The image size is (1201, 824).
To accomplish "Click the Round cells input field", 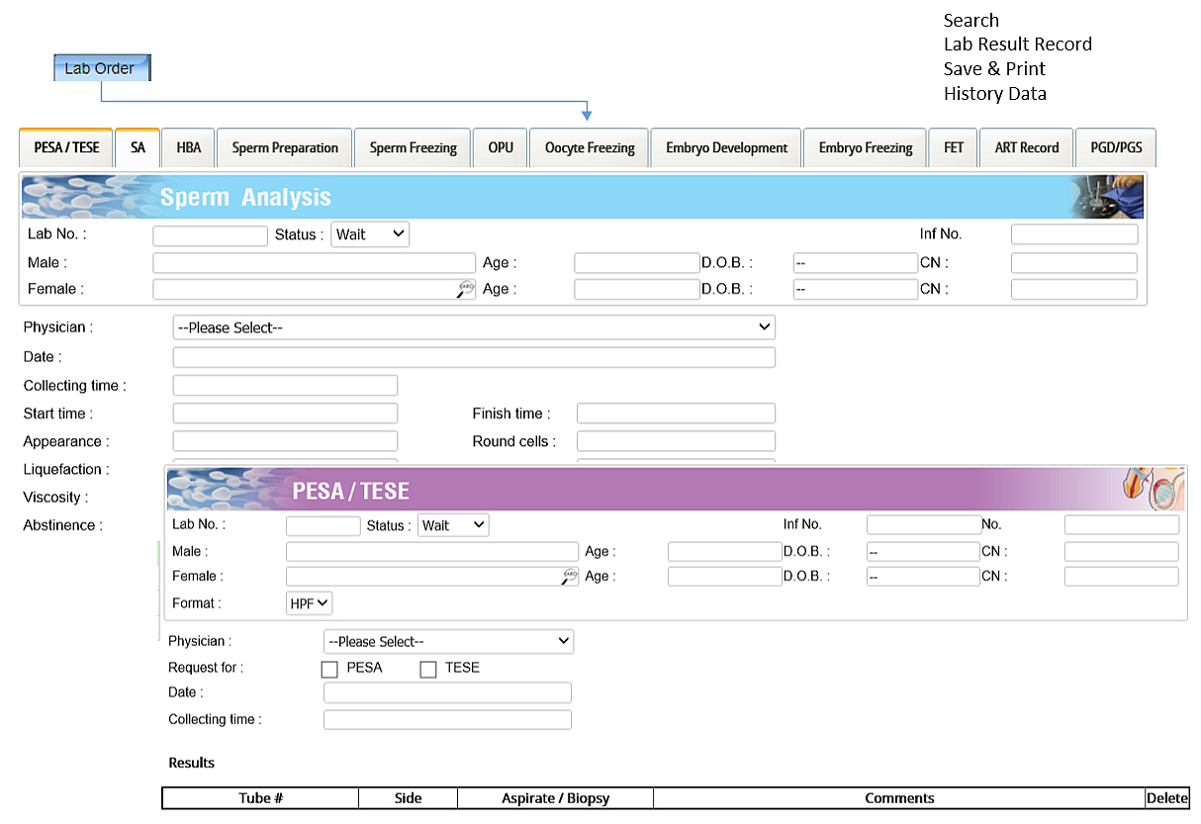I will tap(676, 441).
